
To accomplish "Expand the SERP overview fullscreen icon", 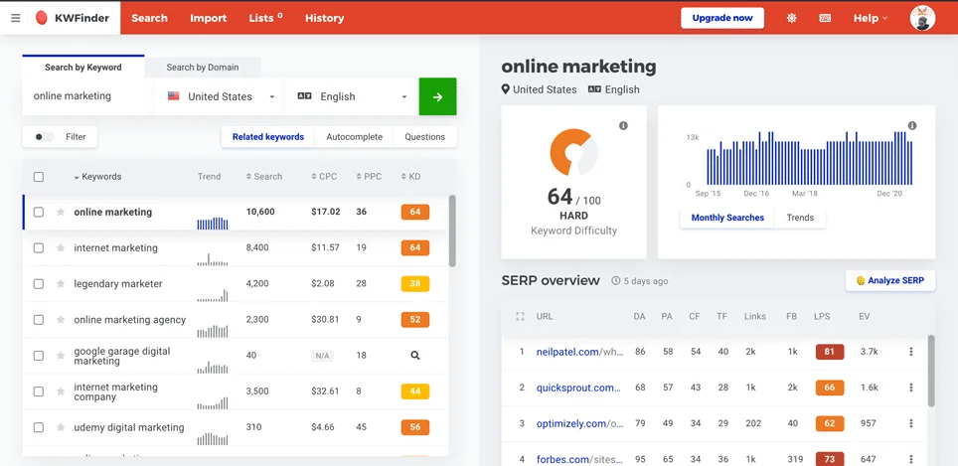I will click(x=520, y=316).
